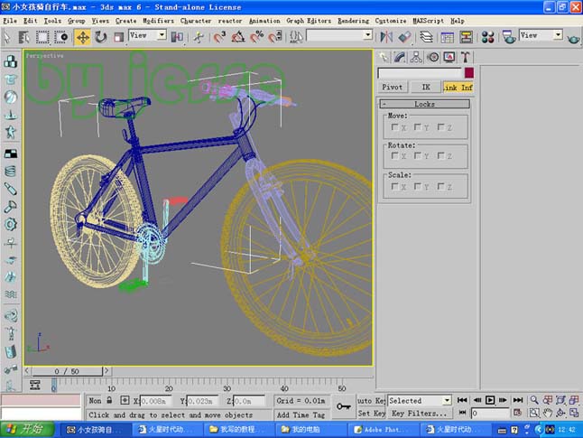Enable Move lock Y checkbox
583x438 pixels.
(x=418, y=127)
